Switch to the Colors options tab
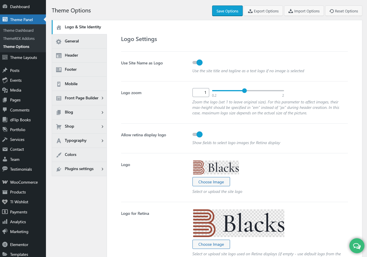The height and width of the screenshot is (257, 367). 79,155
